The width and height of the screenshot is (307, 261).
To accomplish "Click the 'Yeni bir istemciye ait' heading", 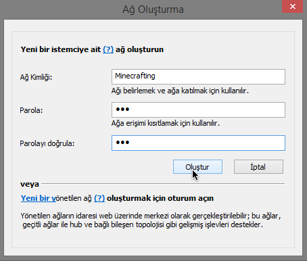I will (x=61, y=49).
